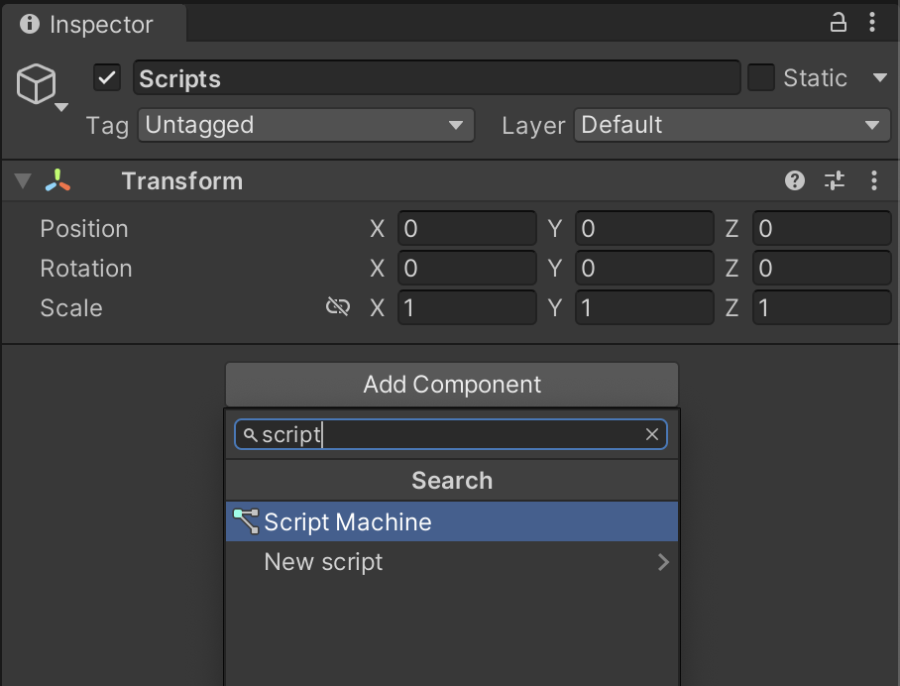900x686 pixels.
Task: Open the New script submenu
Action: point(452,562)
